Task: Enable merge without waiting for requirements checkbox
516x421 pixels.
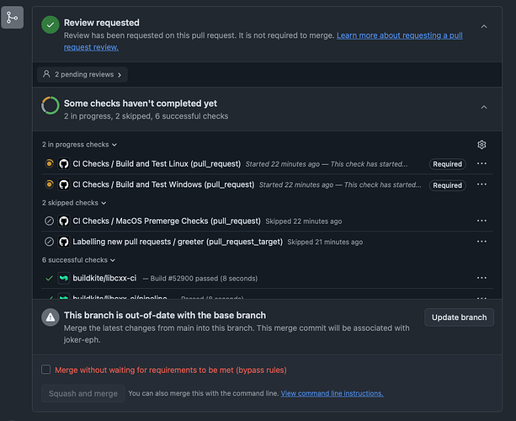Action: 46,370
